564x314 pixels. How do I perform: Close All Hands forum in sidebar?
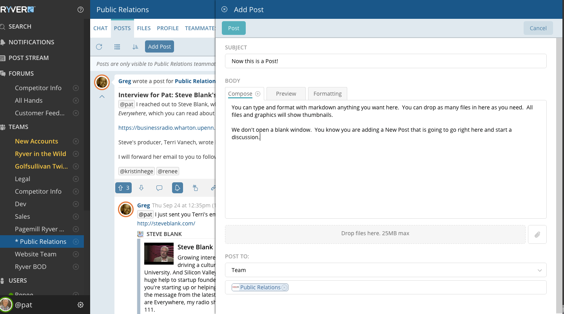[x=76, y=100]
